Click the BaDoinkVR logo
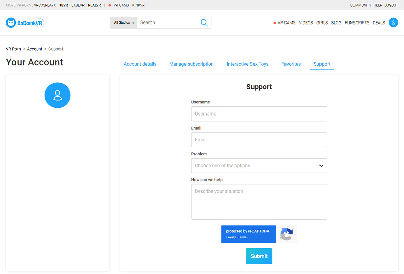 (25, 23)
